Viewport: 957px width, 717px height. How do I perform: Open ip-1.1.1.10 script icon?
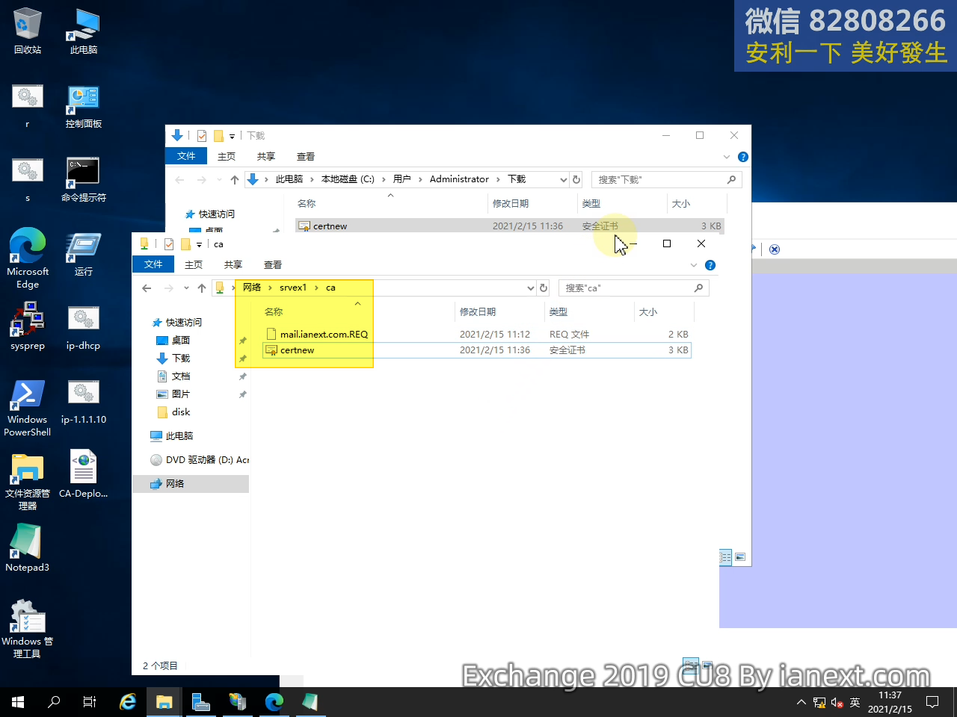coord(84,402)
